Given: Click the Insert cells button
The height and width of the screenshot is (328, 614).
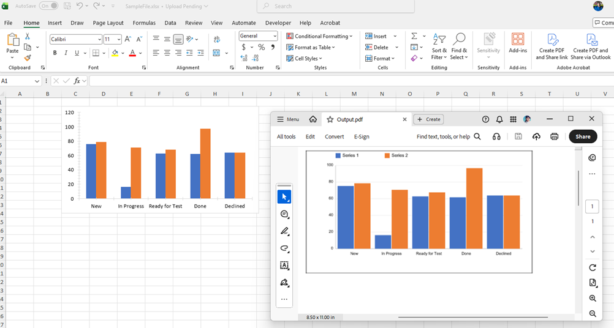Looking at the screenshot, I should point(376,36).
